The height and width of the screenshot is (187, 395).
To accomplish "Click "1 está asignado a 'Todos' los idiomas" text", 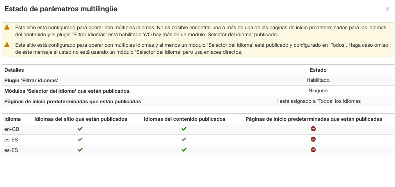I will coord(318,101).
